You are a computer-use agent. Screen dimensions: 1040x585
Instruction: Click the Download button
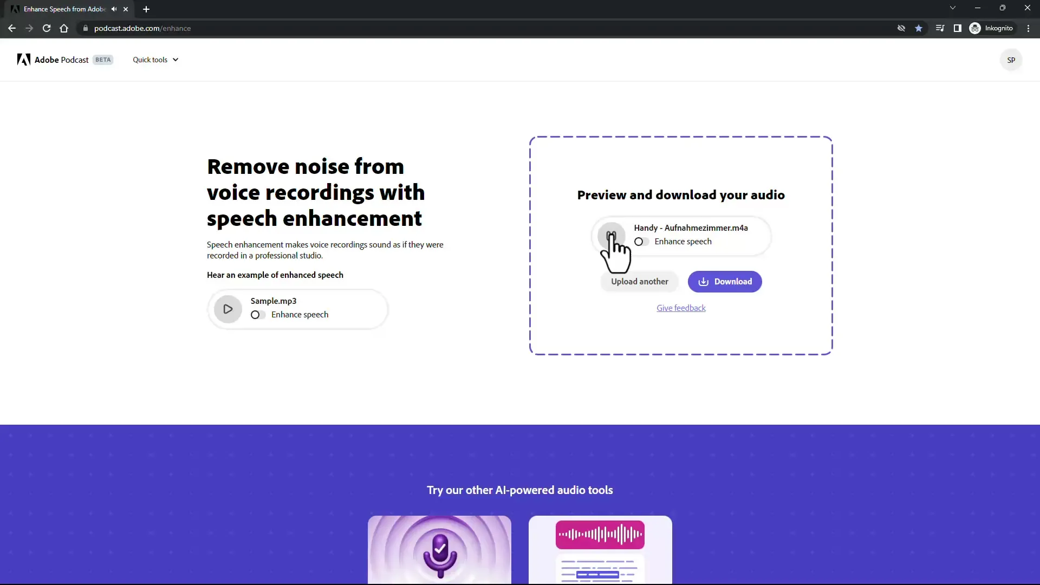click(724, 281)
